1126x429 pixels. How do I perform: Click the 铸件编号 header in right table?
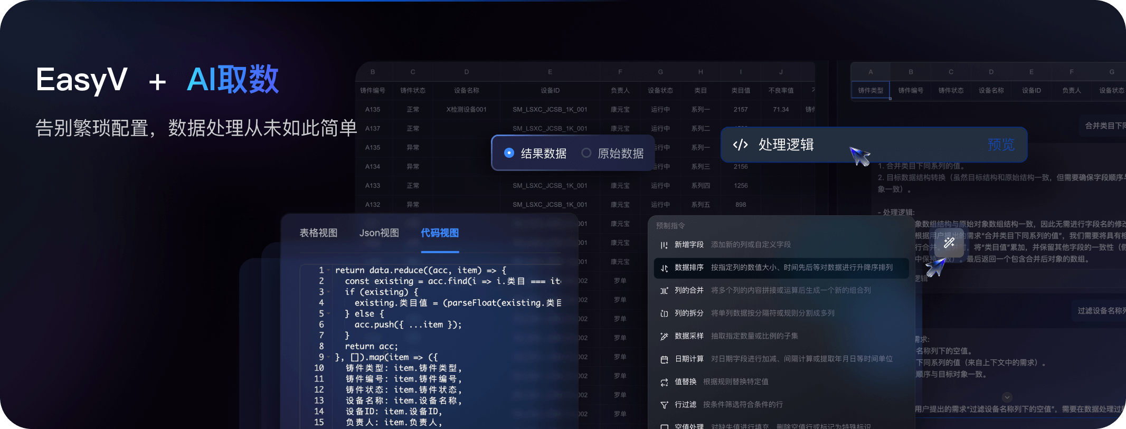[911, 90]
